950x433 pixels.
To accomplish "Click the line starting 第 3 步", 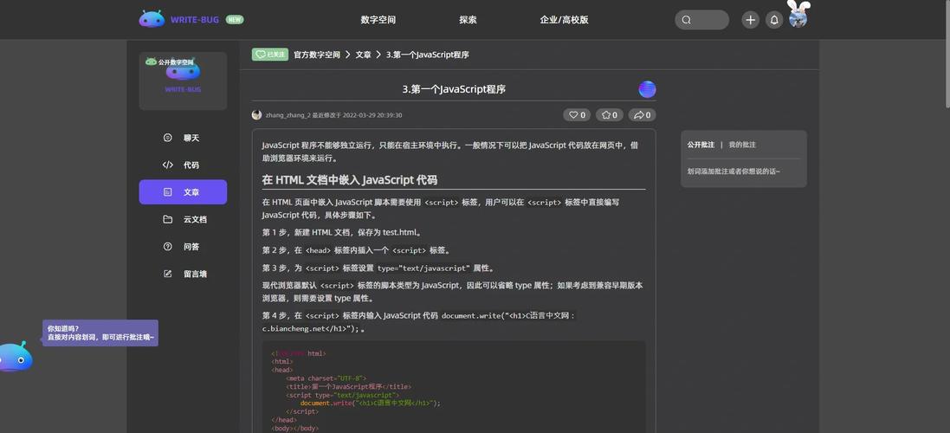I will coord(378,268).
